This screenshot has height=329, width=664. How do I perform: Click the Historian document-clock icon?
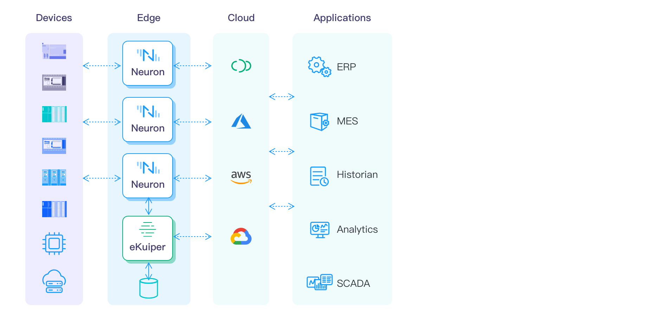tap(319, 176)
